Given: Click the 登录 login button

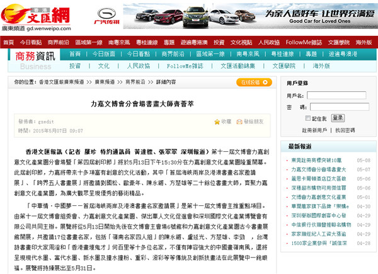Looking at the screenshot, I should 338,118.
